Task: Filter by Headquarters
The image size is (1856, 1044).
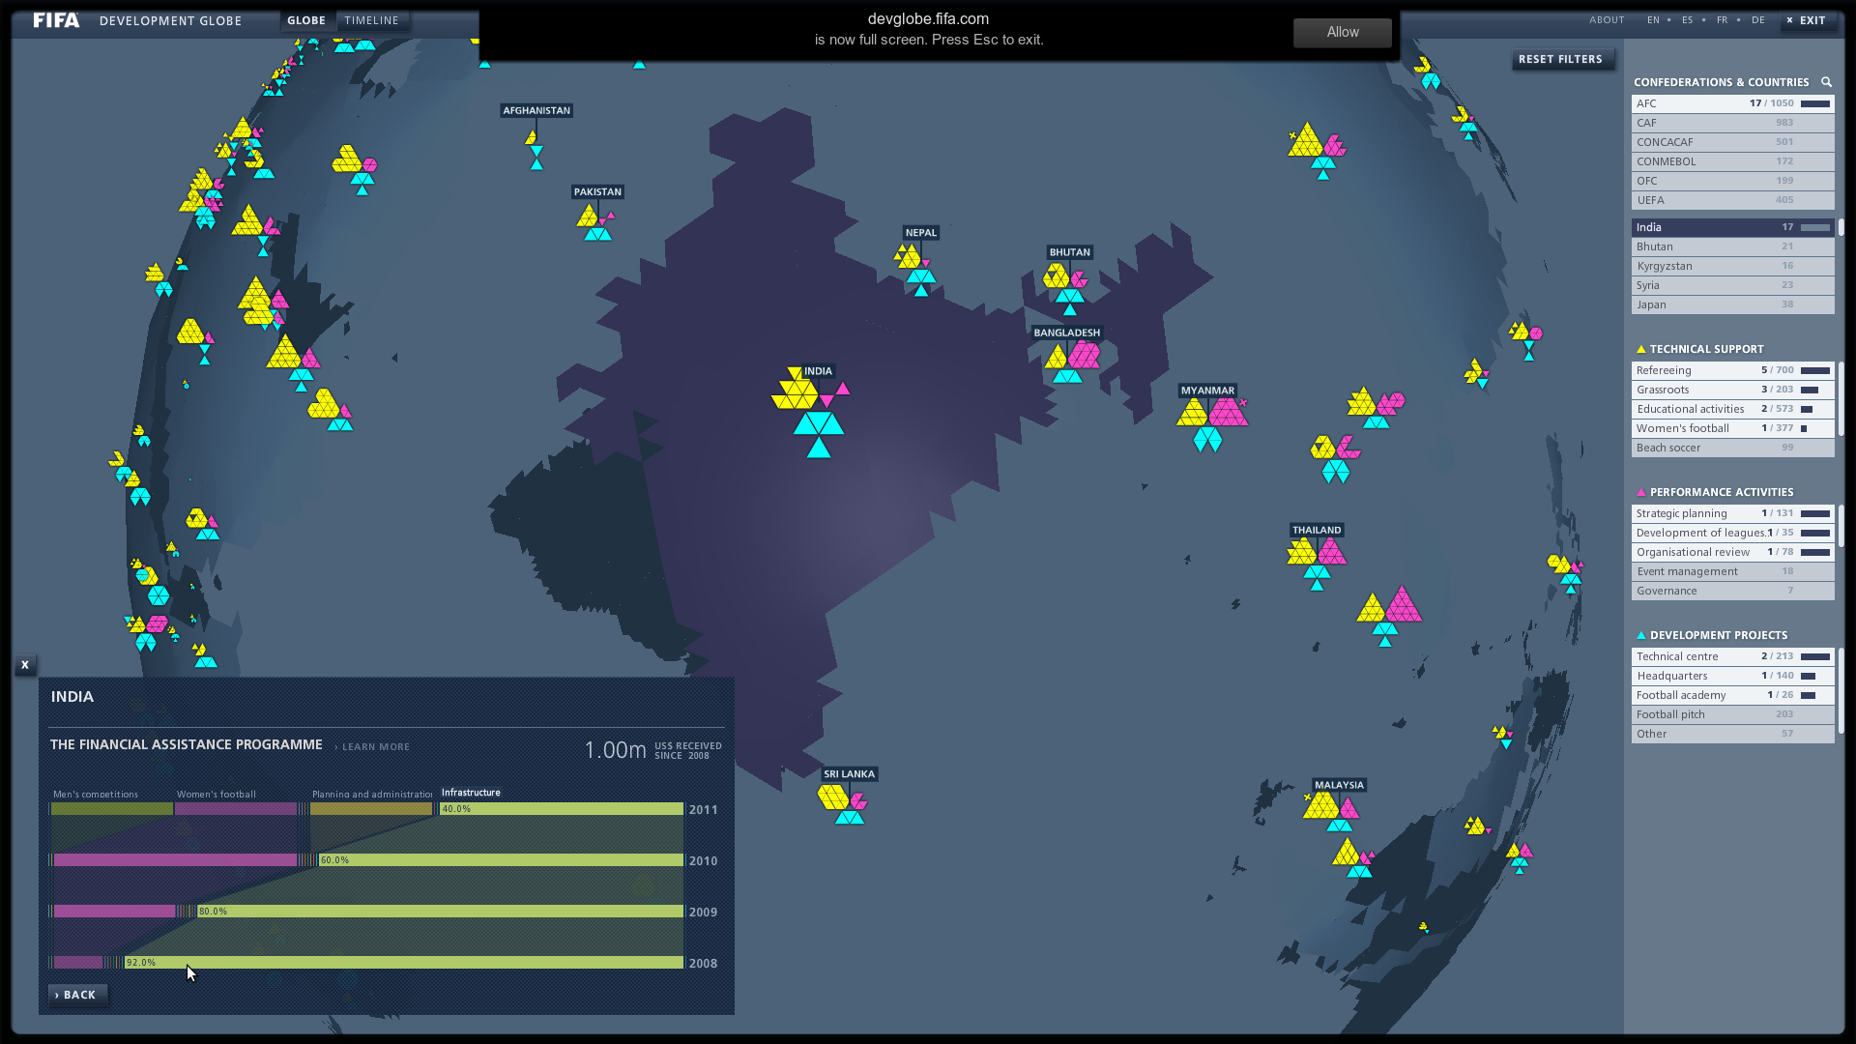Action: pyautogui.click(x=1732, y=676)
